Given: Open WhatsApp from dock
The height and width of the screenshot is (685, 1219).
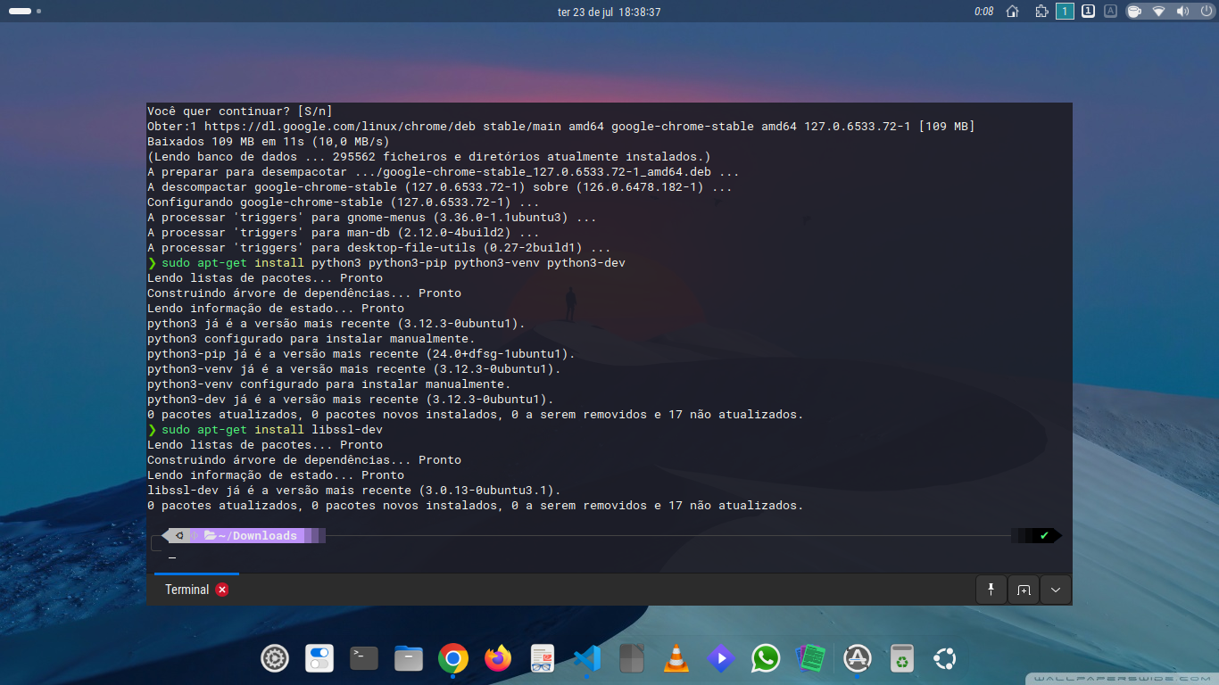Looking at the screenshot, I should click(x=766, y=659).
